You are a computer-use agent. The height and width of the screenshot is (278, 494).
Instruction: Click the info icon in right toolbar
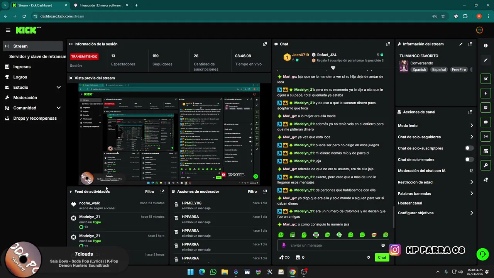tap(486, 46)
